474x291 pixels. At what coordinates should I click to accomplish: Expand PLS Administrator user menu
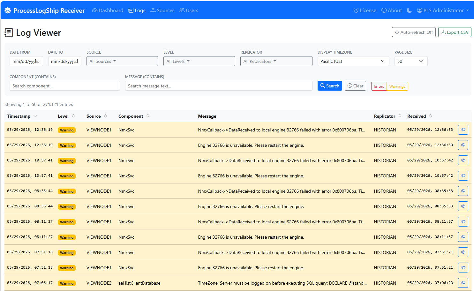pos(443,10)
